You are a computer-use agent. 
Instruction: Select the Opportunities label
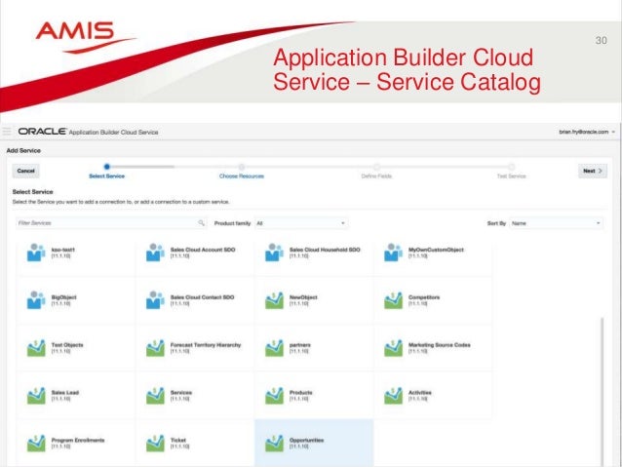[307, 440]
